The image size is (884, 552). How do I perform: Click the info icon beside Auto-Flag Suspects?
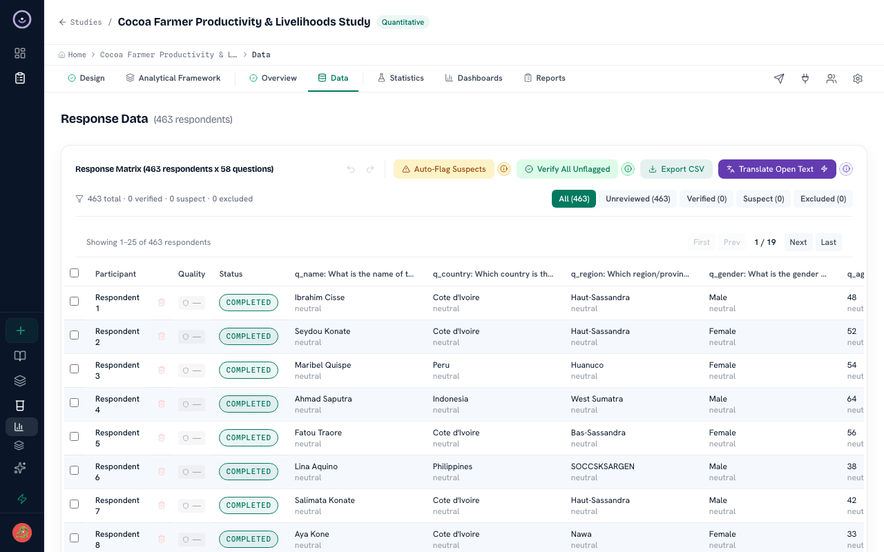[504, 169]
